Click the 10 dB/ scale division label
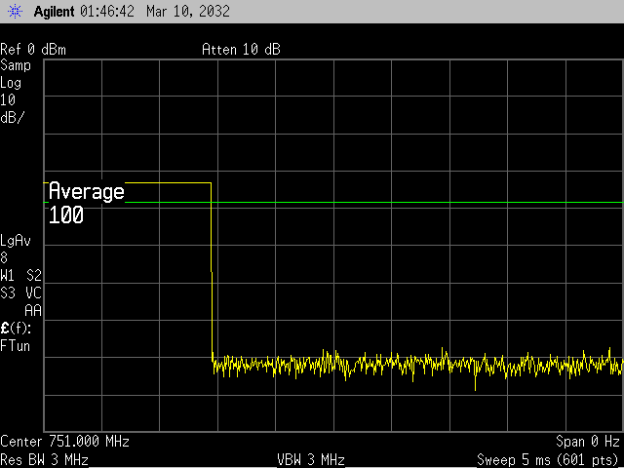Image resolution: width=624 pixels, height=468 pixels. (x=13, y=108)
